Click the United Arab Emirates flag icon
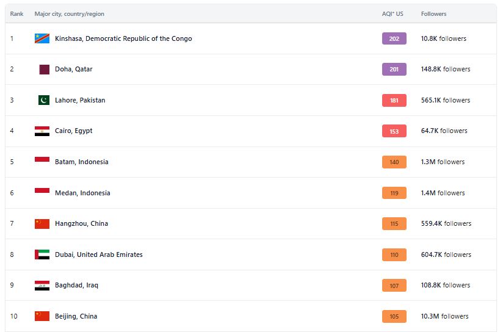This screenshot has height=332, width=503. pos(42,254)
